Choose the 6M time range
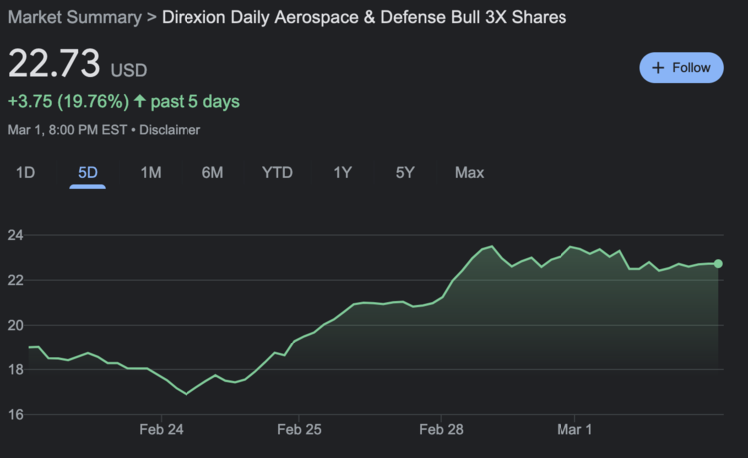This screenshot has height=458, width=748. pyautogui.click(x=212, y=173)
